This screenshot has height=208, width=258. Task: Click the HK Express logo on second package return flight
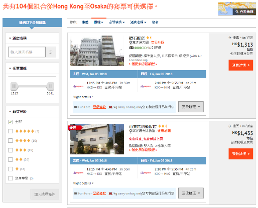(146, 173)
